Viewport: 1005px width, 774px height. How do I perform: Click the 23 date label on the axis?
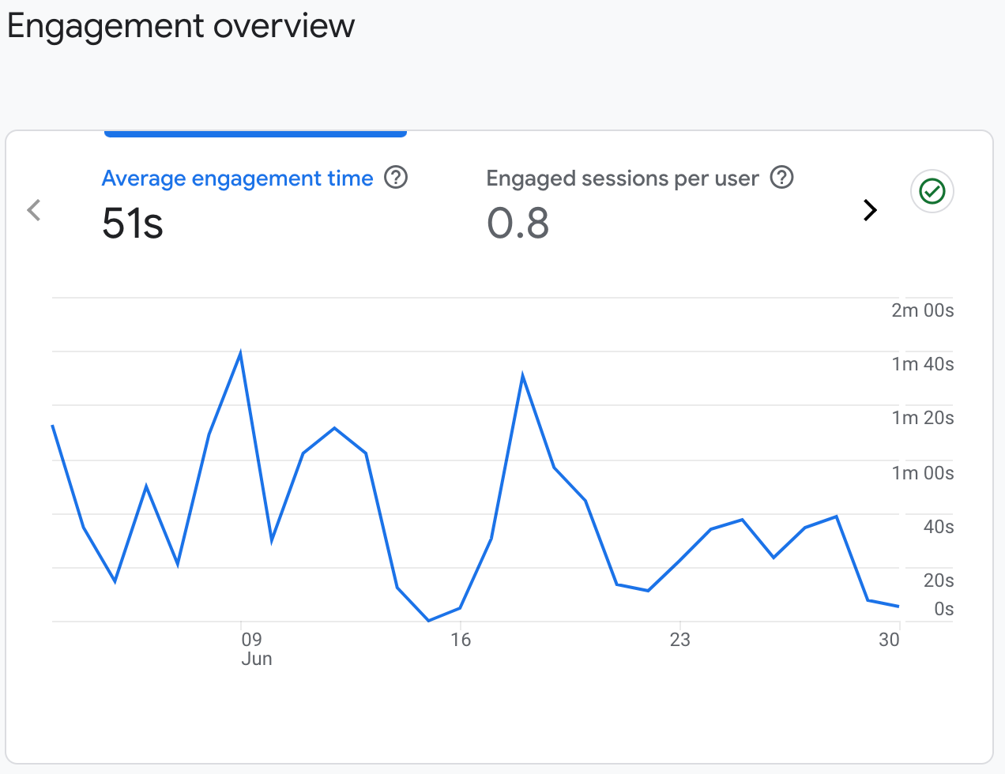coord(679,640)
